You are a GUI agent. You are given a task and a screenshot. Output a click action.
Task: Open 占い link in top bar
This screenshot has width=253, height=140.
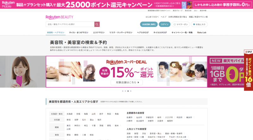coord(195,11)
